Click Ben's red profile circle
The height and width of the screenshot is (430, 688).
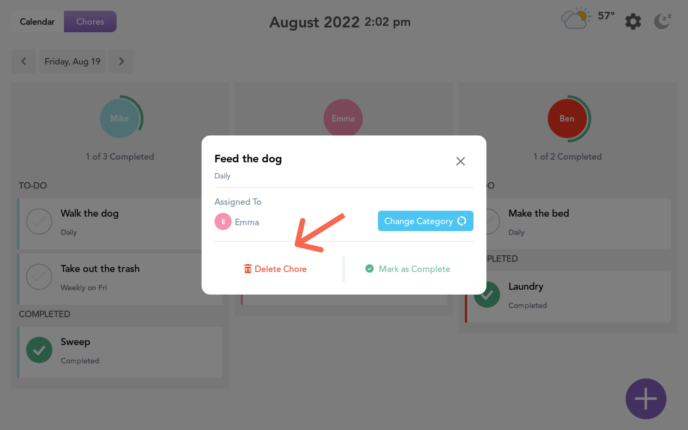(x=567, y=119)
